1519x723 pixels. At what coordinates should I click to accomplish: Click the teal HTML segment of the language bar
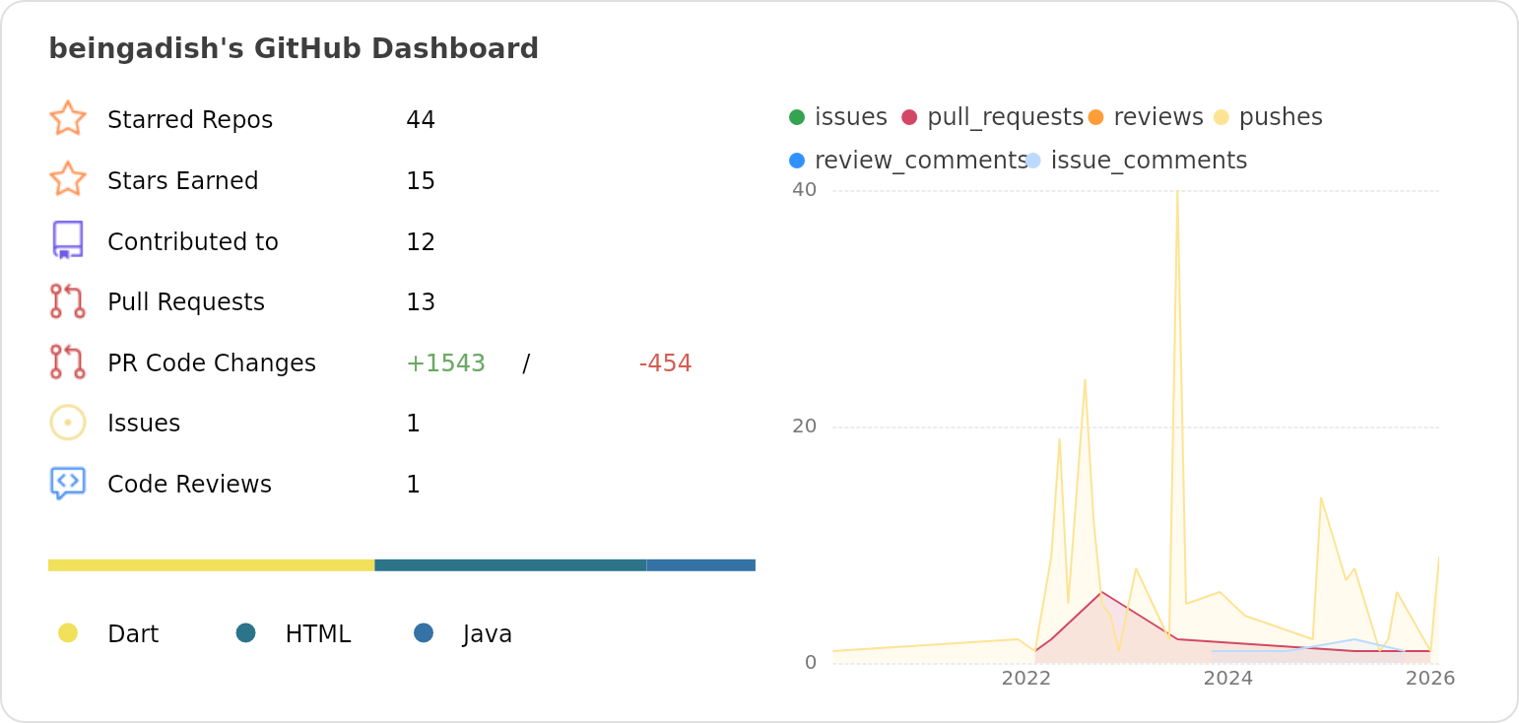509,564
